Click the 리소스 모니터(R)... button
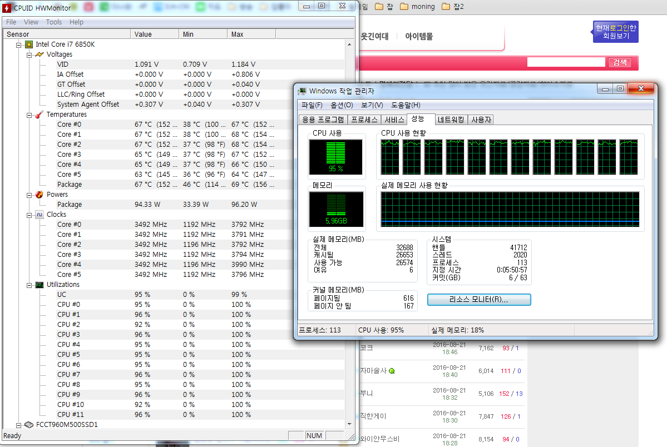The height and width of the screenshot is (447, 667). (x=479, y=300)
